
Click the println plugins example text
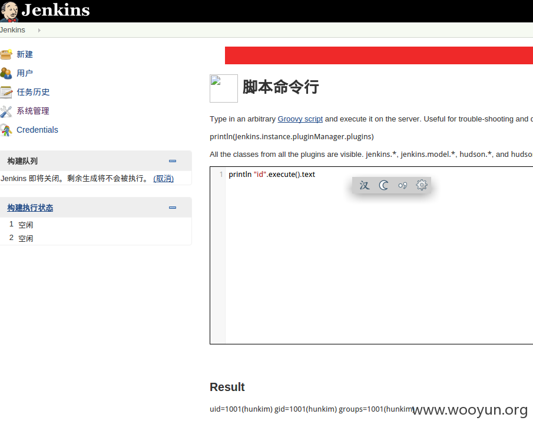[x=292, y=137]
